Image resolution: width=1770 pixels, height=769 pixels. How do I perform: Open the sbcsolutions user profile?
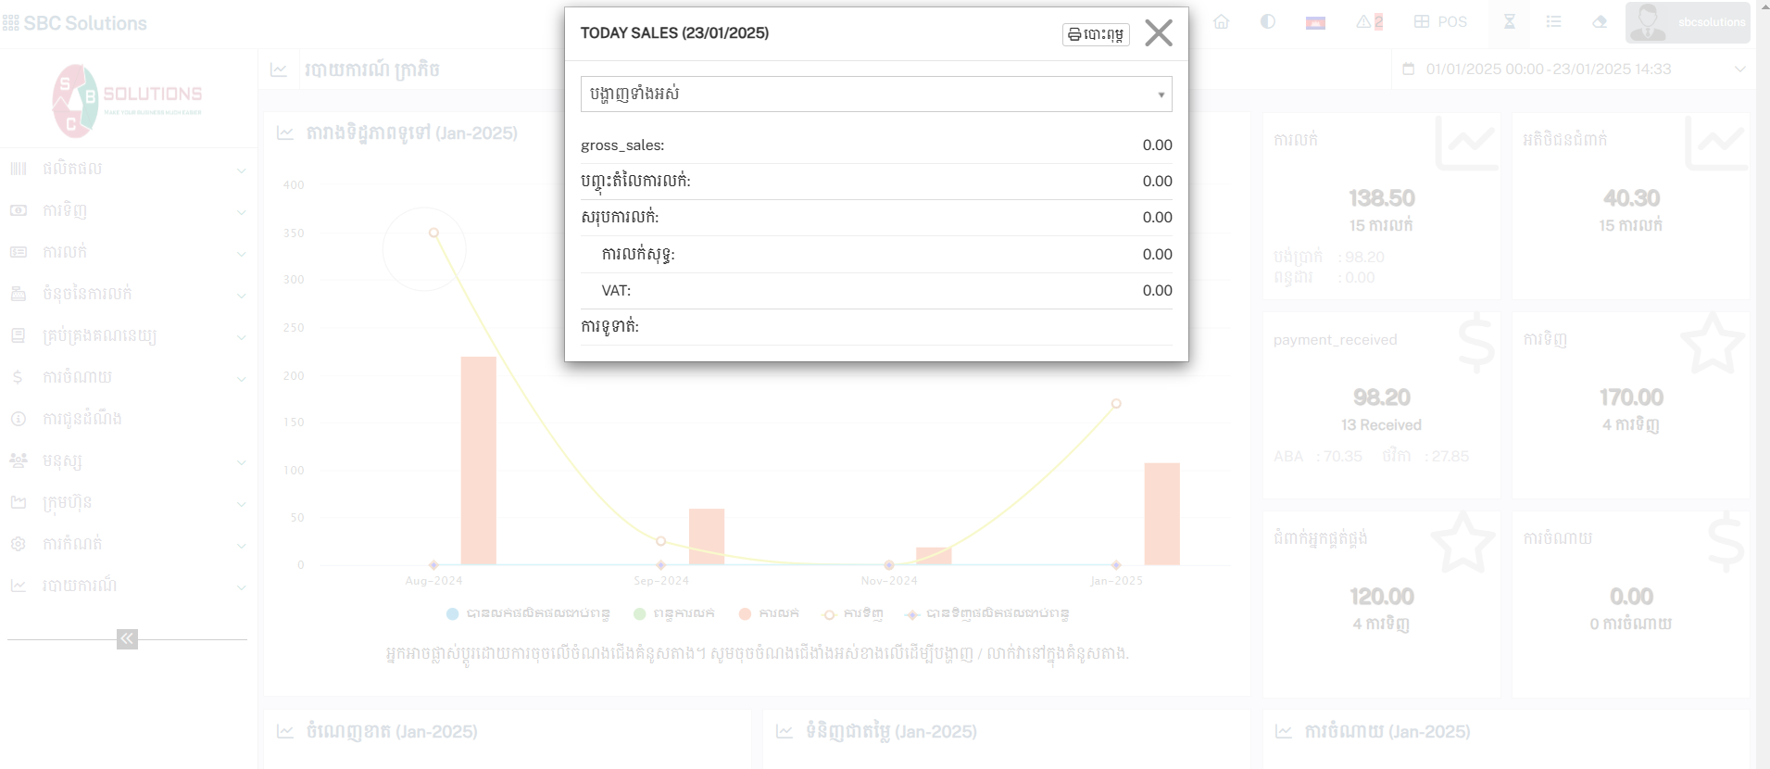click(x=1688, y=22)
